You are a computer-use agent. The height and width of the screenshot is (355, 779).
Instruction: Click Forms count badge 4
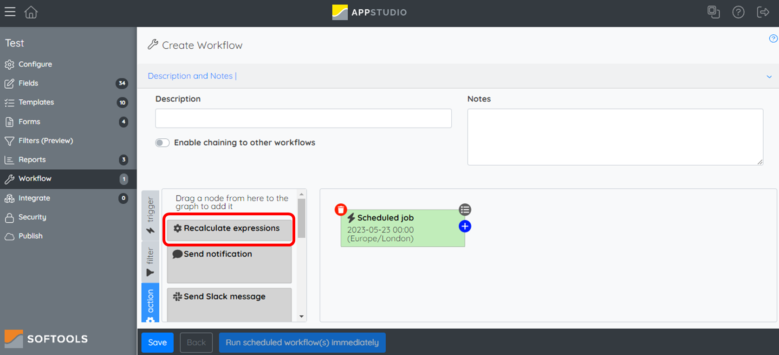click(x=123, y=122)
